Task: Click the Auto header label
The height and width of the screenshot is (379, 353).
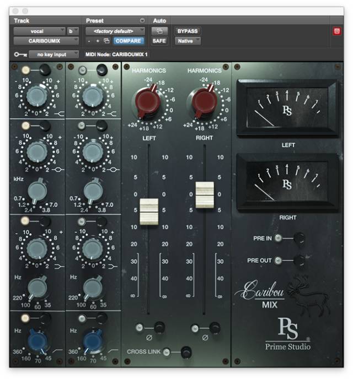Action: pos(159,20)
